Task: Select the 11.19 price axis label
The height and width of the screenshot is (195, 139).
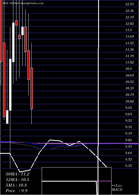Action: tap(130, 56)
